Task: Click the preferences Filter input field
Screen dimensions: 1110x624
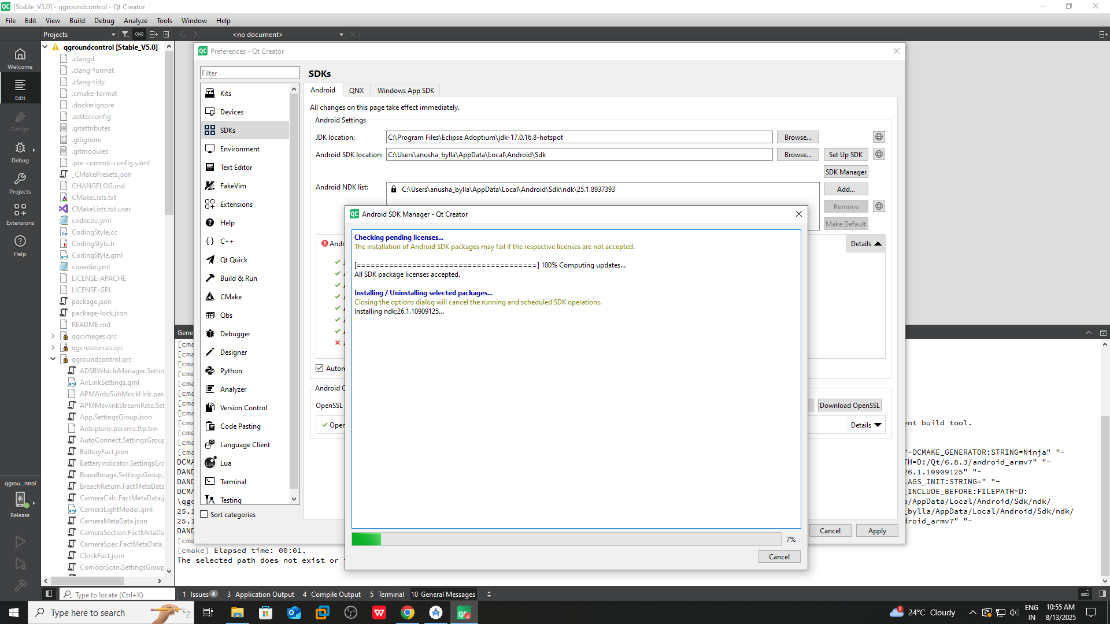Action: [249, 73]
